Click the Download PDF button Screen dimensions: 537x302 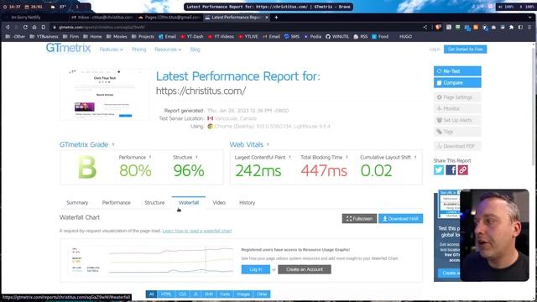[x=457, y=146]
